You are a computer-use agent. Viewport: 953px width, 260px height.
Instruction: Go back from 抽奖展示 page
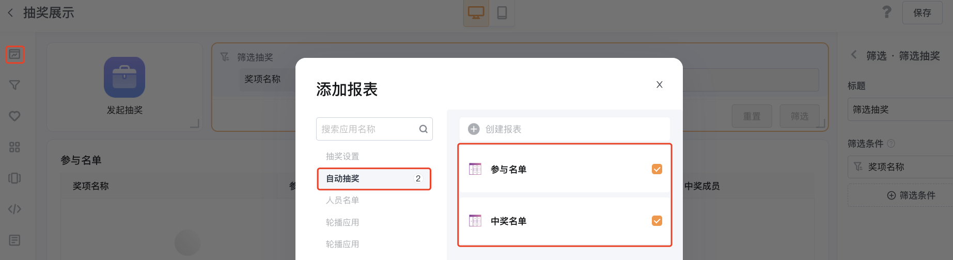point(10,12)
